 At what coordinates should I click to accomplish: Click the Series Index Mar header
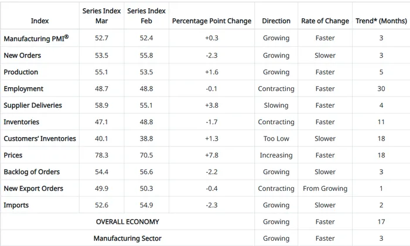coord(101,16)
